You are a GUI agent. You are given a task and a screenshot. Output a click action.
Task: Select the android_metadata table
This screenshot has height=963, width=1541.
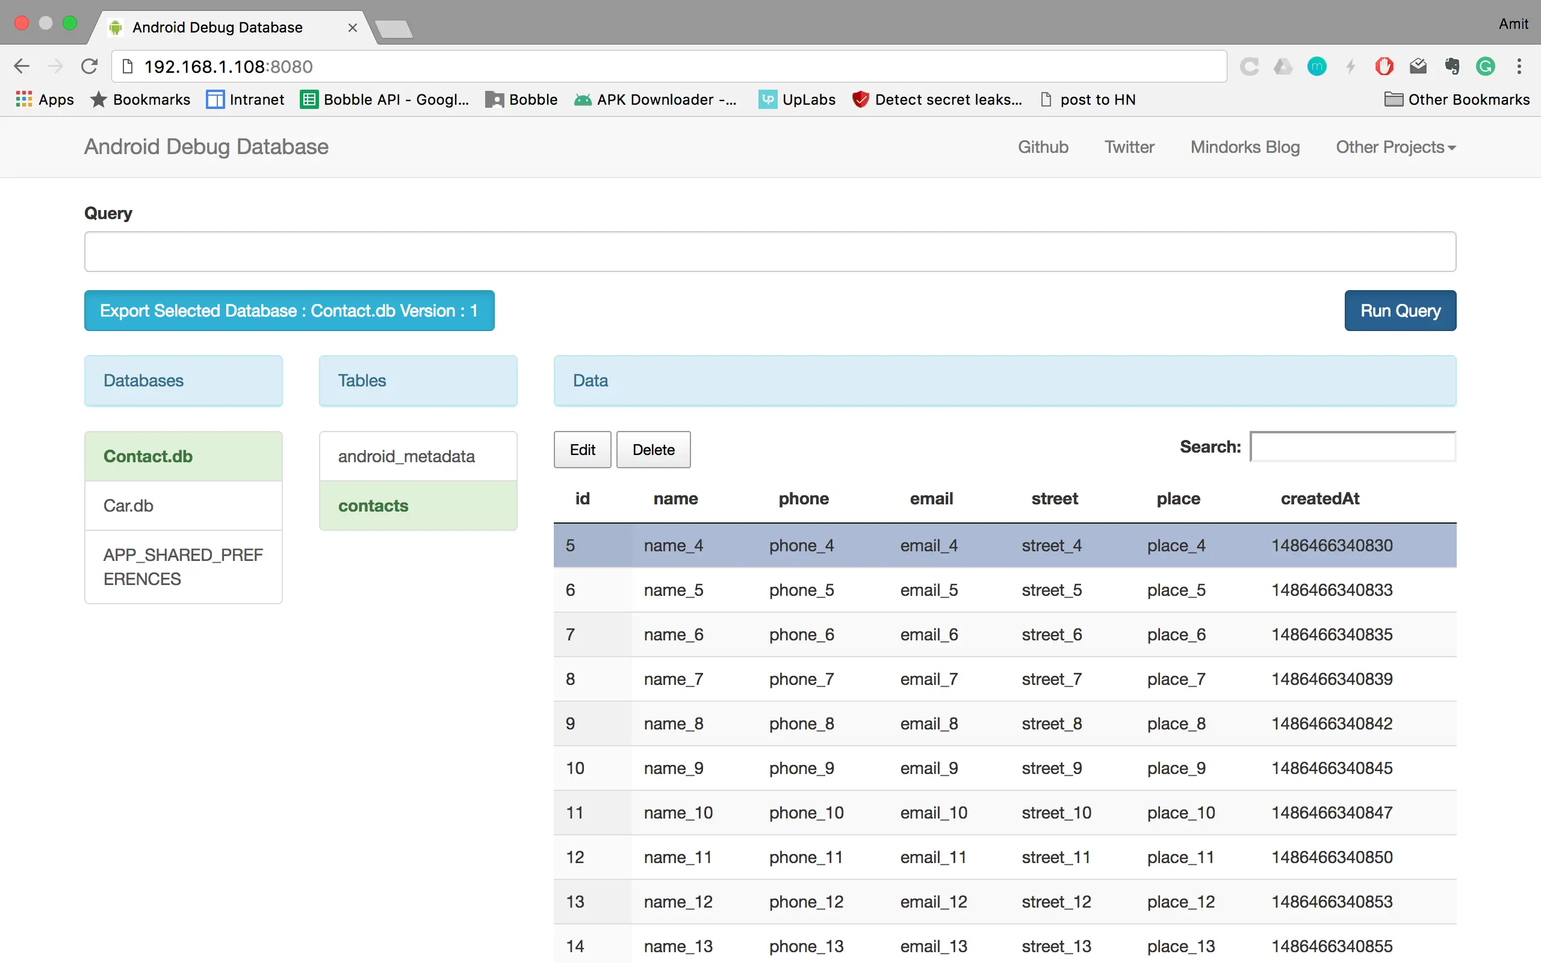coord(418,456)
